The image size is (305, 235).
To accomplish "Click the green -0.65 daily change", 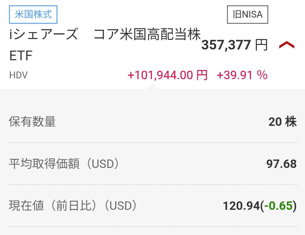I will pos(279,206).
